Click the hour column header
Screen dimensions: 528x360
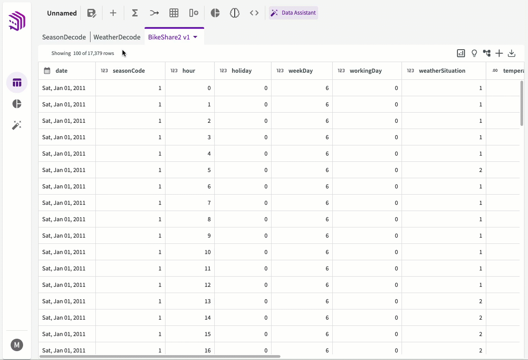(190, 70)
